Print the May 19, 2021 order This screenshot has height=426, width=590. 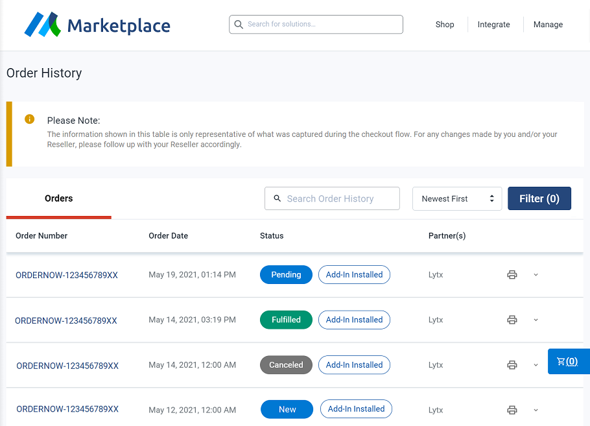pos(512,275)
